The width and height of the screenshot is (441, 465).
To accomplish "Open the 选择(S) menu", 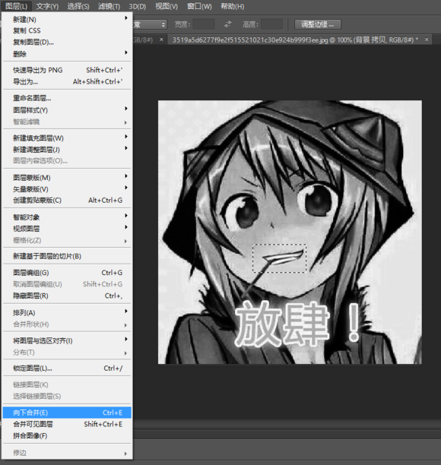I will pyautogui.click(x=78, y=6).
